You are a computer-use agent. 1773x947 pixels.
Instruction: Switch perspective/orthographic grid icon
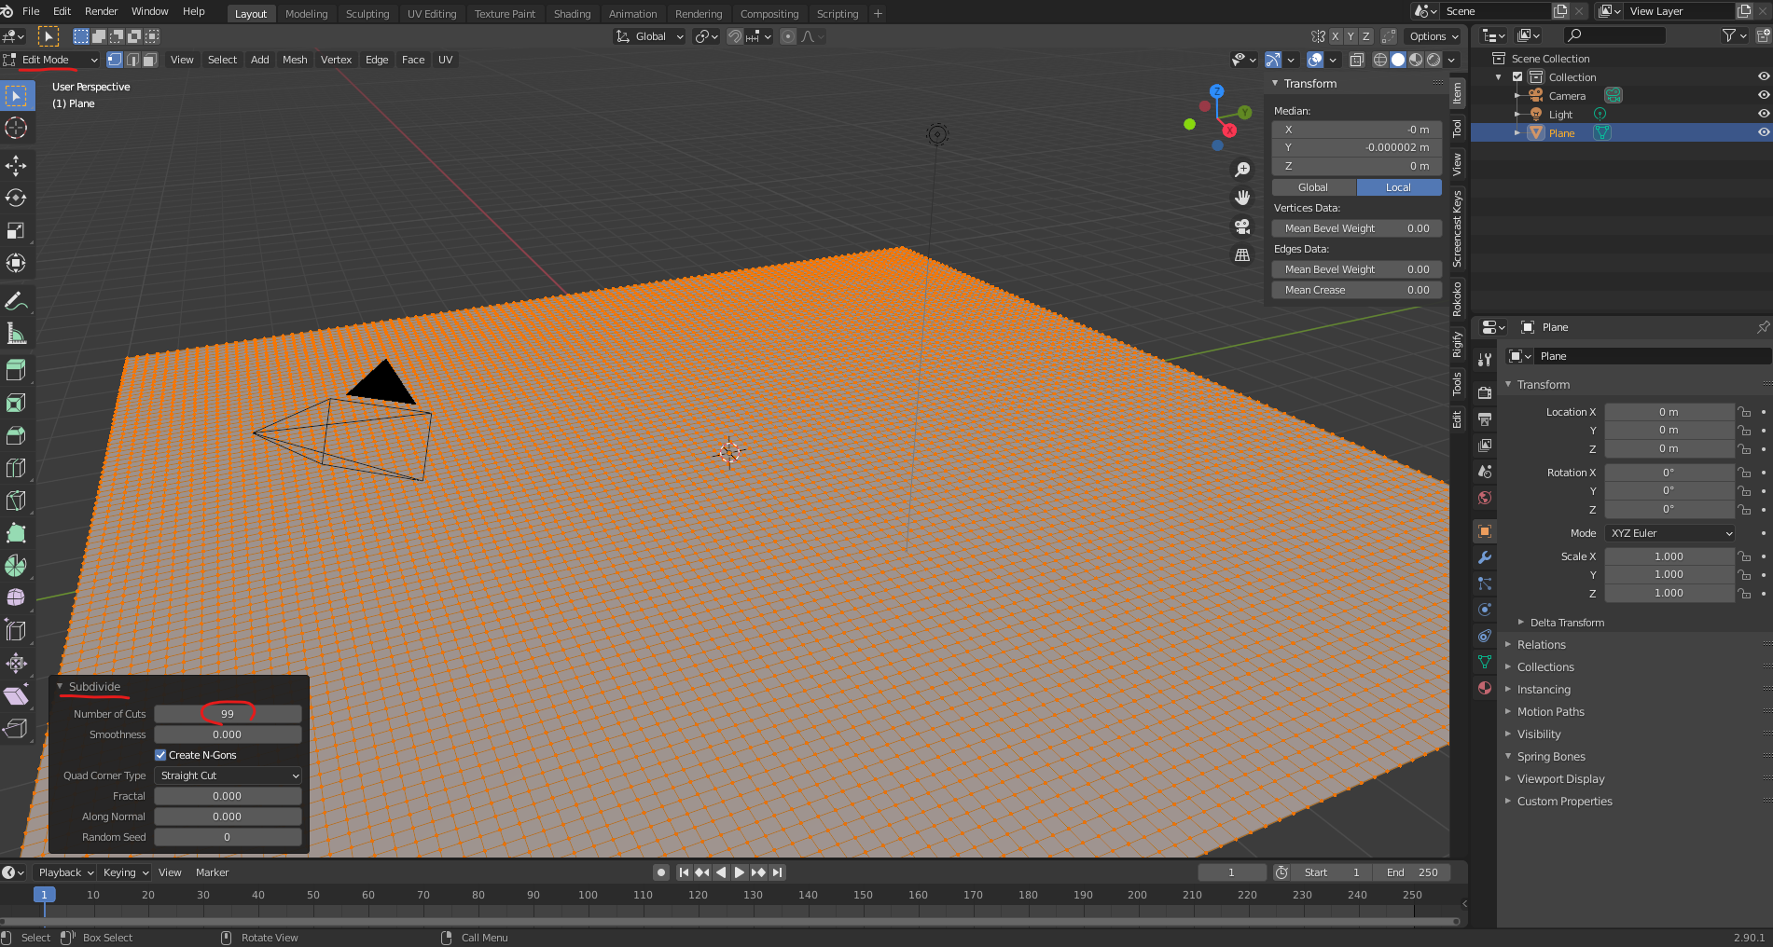(1242, 254)
